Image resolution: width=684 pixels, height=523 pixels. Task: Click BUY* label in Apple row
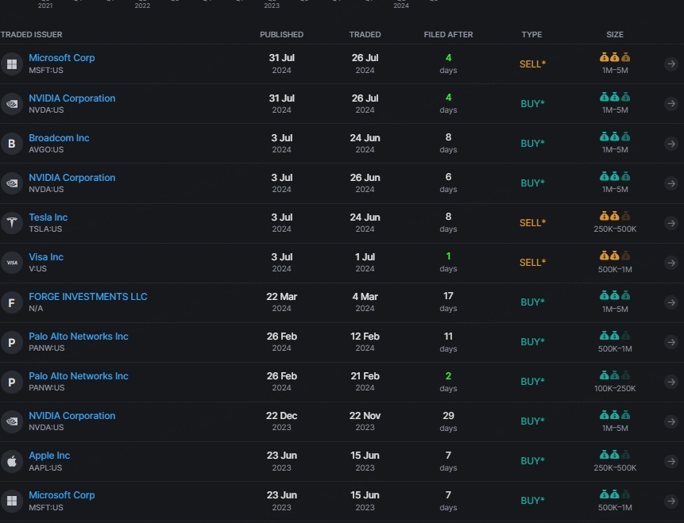tap(532, 461)
